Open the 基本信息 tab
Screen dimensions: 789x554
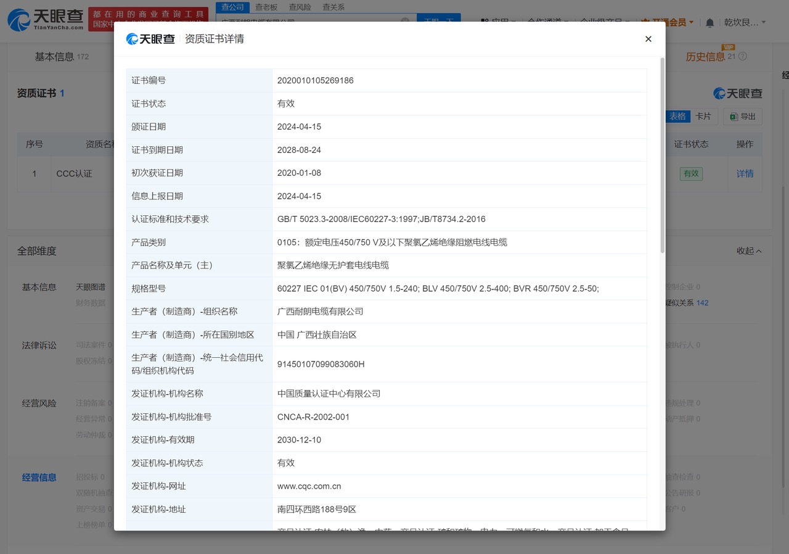point(62,56)
